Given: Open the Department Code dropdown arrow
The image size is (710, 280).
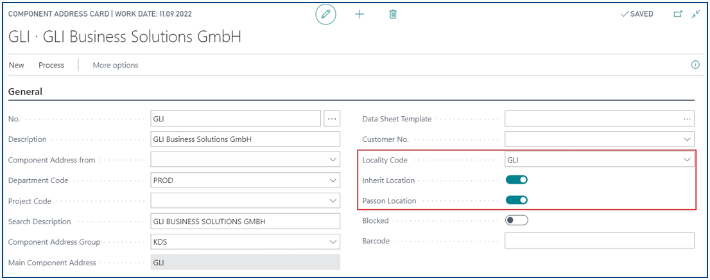Looking at the screenshot, I should tap(333, 180).
